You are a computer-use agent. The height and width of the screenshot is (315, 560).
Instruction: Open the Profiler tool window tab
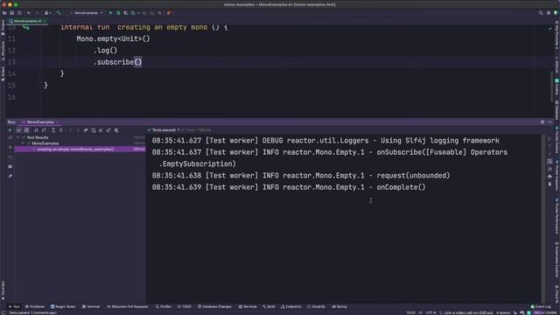[164, 306]
